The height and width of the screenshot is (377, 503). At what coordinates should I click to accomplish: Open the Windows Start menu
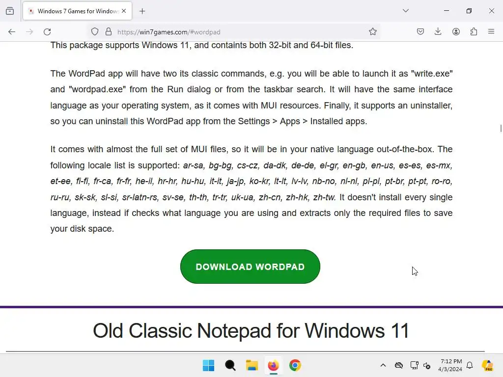pyautogui.click(x=208, y=365)
